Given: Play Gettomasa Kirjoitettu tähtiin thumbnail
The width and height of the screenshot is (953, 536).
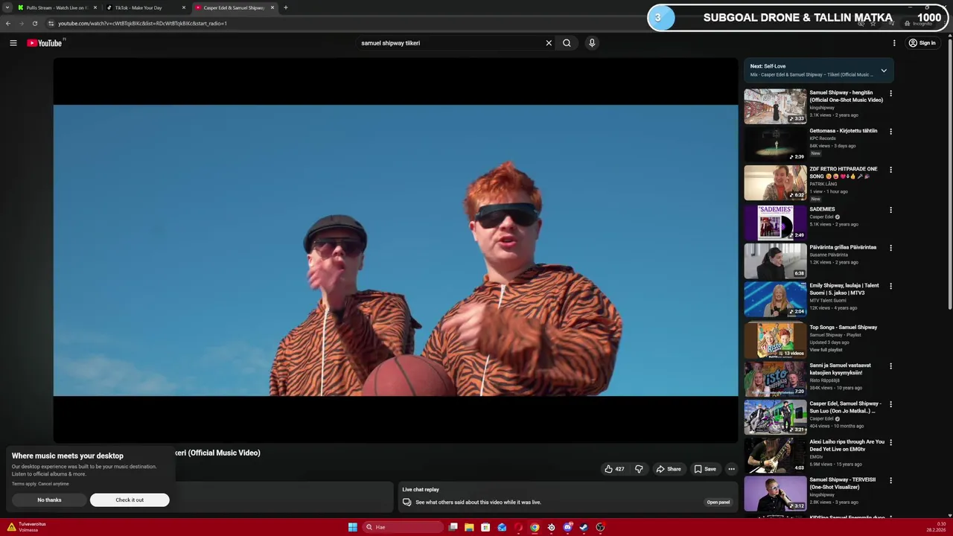Looking at the screenshot, I should coord(775,144).
